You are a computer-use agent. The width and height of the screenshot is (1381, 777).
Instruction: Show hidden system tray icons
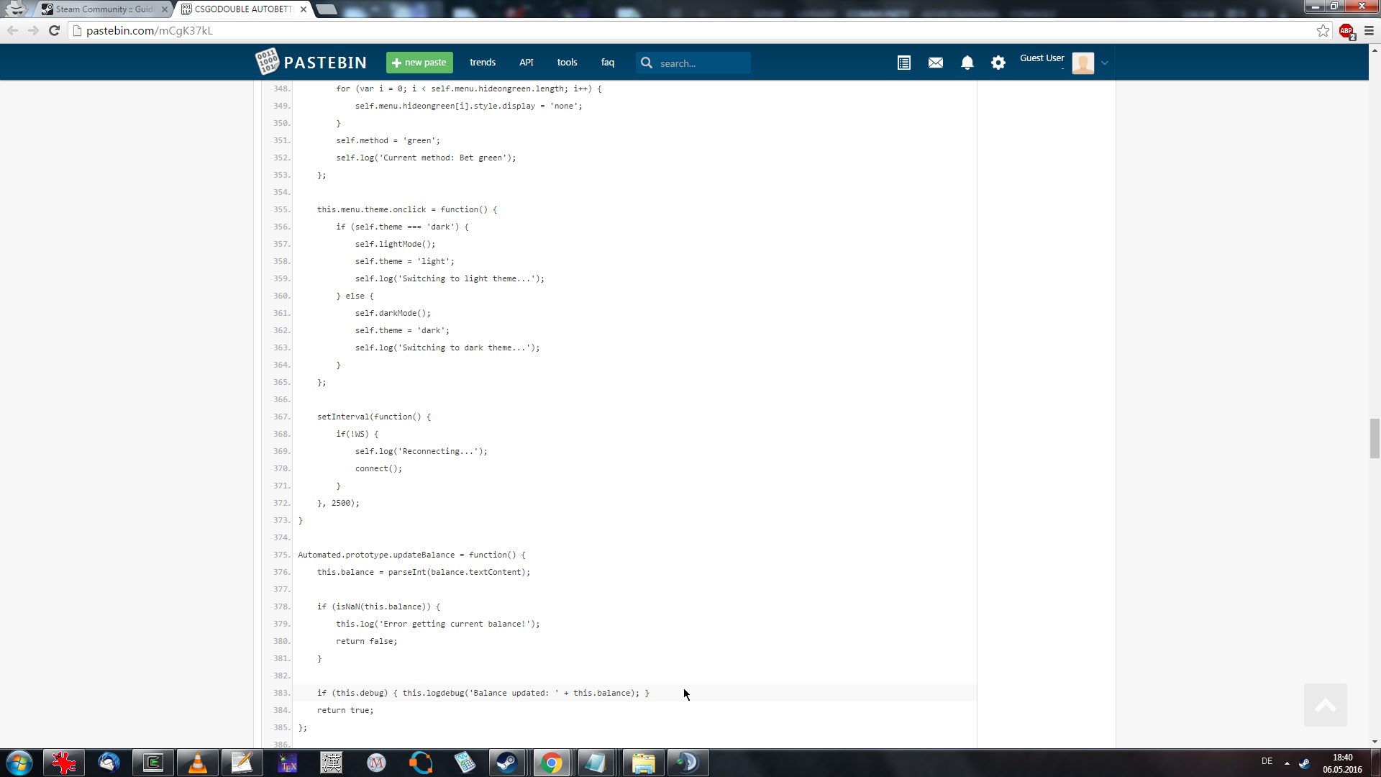tap(1287, 763)
